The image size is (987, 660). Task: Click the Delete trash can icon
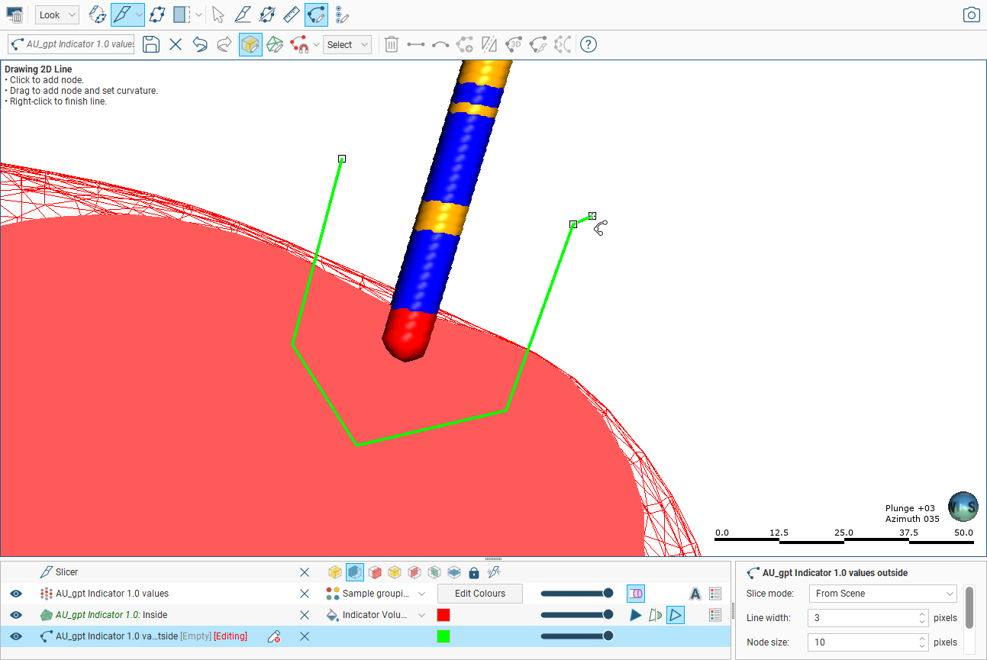391,44
